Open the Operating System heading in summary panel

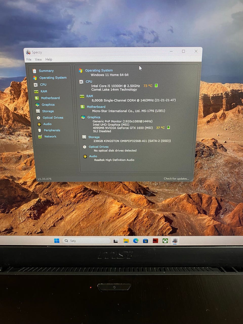[x=99, y=70]
